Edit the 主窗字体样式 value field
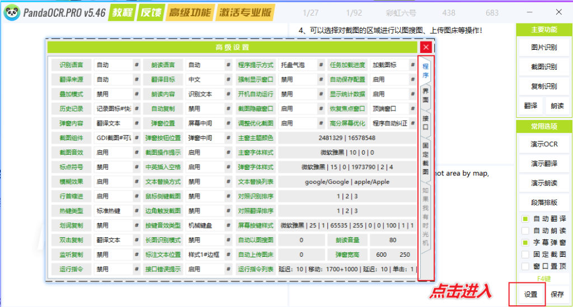The height and width of the screenshot is (307, 573). coord(347,152)
